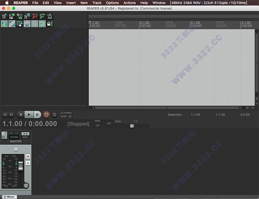Click horizontal zoom in plus button
The width and height of the screenshot is (259, 199).
click(x=248, y=108)
